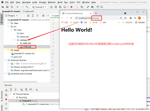Open the Refactor menu

tap(52, 2)
